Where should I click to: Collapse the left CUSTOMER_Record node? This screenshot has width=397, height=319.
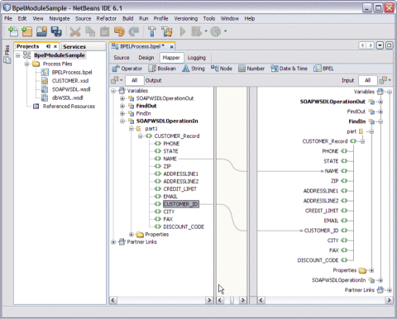(140, 136)
